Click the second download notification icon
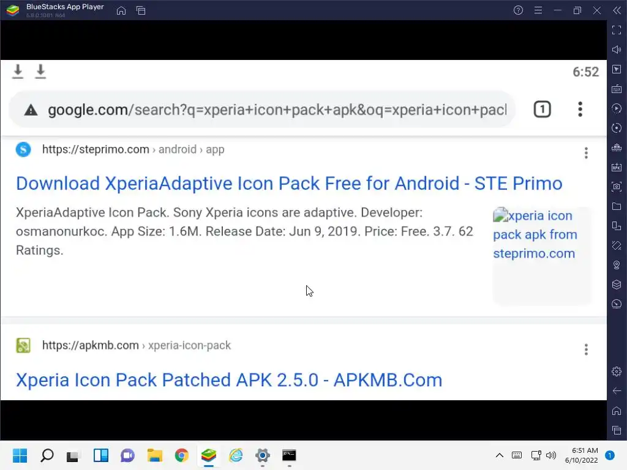Viewport: 627px width, 470px height. 40,72
